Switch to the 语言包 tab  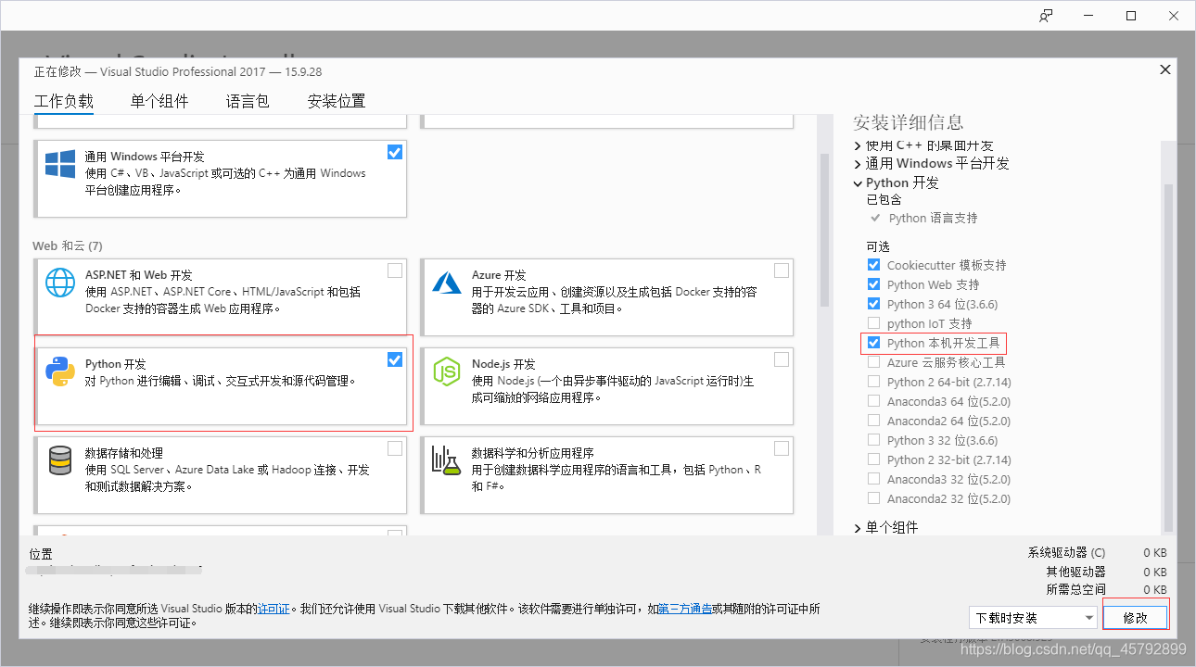[247, 101]
